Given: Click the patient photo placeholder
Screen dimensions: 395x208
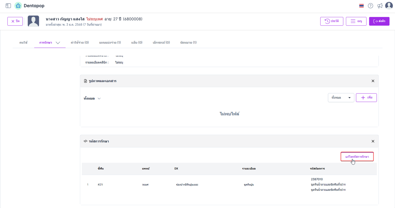Looking at the screenshot, I should pos(33,21).
